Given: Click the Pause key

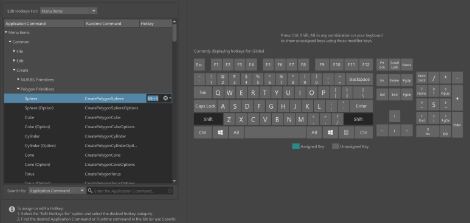Looking at the screenshot, I should (x=407, y=65).
